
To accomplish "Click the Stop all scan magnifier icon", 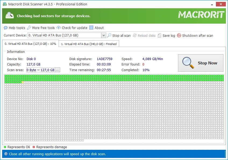I will pyautogui.click(x=109, y=35).
